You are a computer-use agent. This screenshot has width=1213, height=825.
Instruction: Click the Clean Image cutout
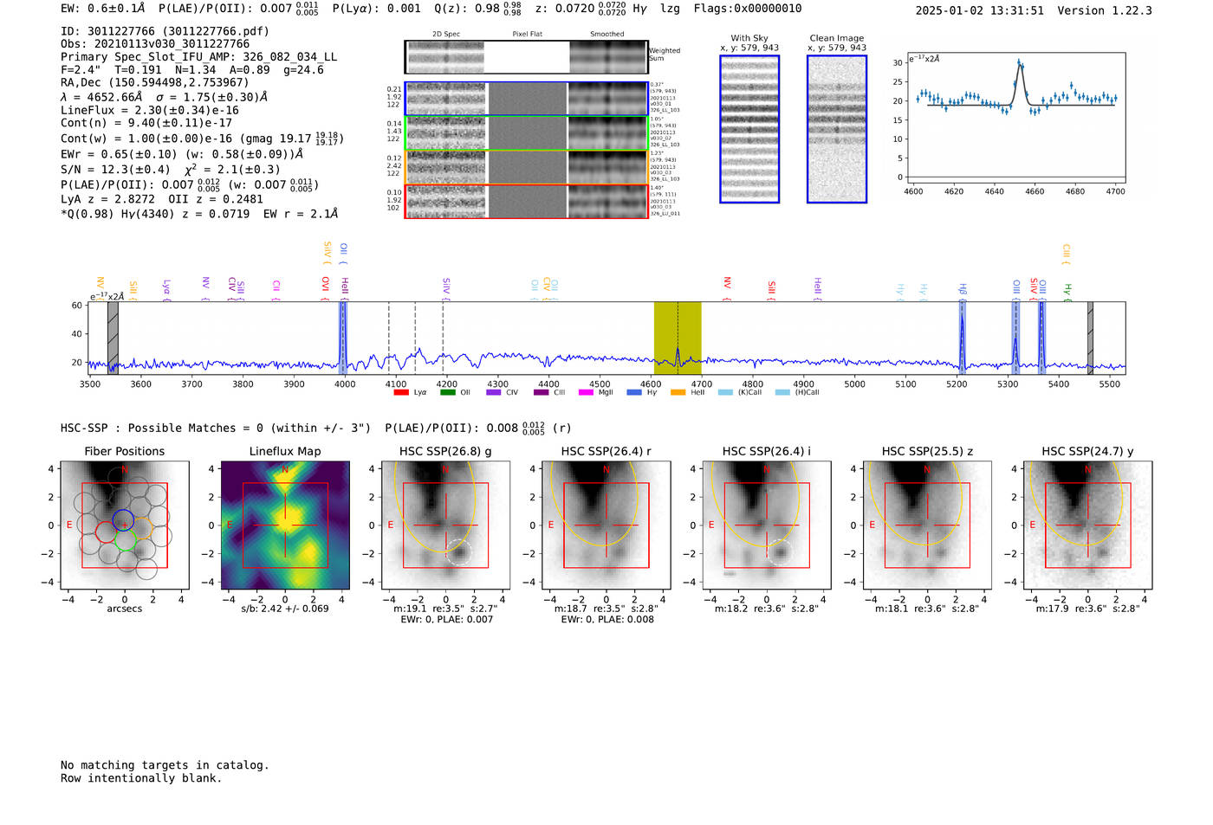(x=837, y=129)
